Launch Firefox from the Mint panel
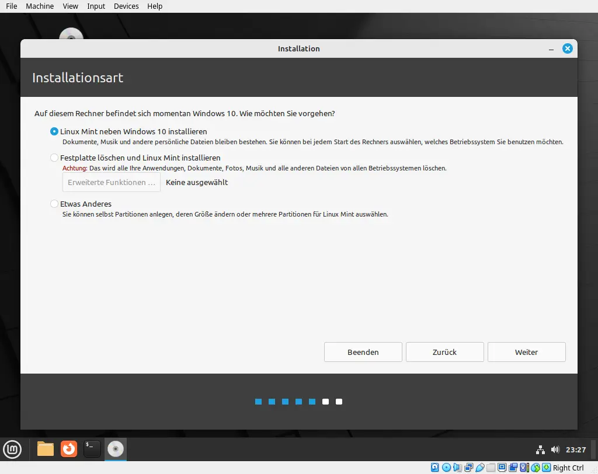Screen dimensions: 598x474 click(x=69, y=449)
